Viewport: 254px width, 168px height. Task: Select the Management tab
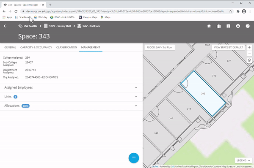91,47
